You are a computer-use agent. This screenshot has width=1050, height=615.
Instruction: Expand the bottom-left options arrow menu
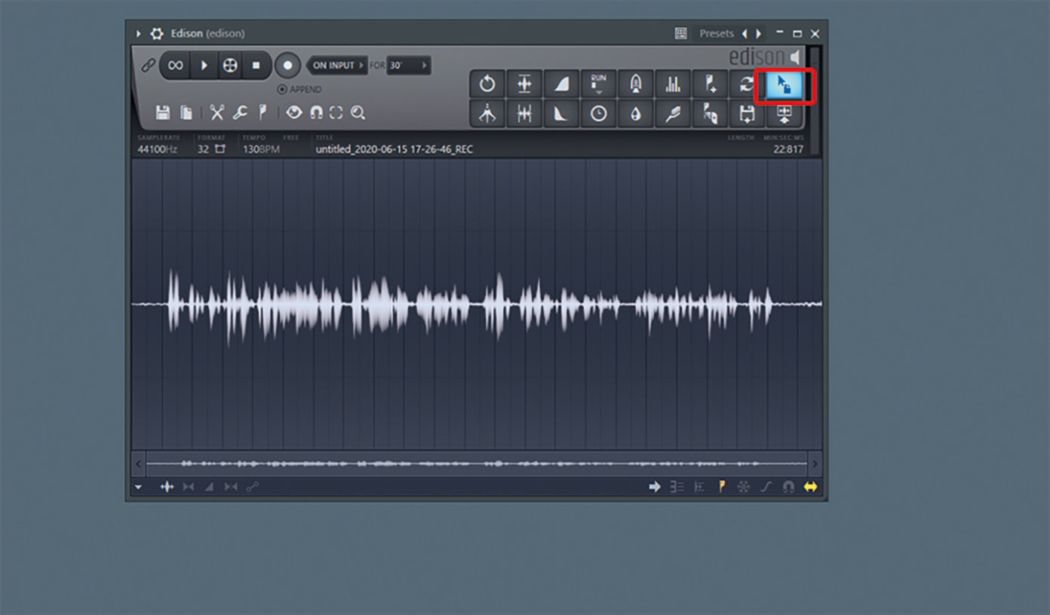click(139, 488)
